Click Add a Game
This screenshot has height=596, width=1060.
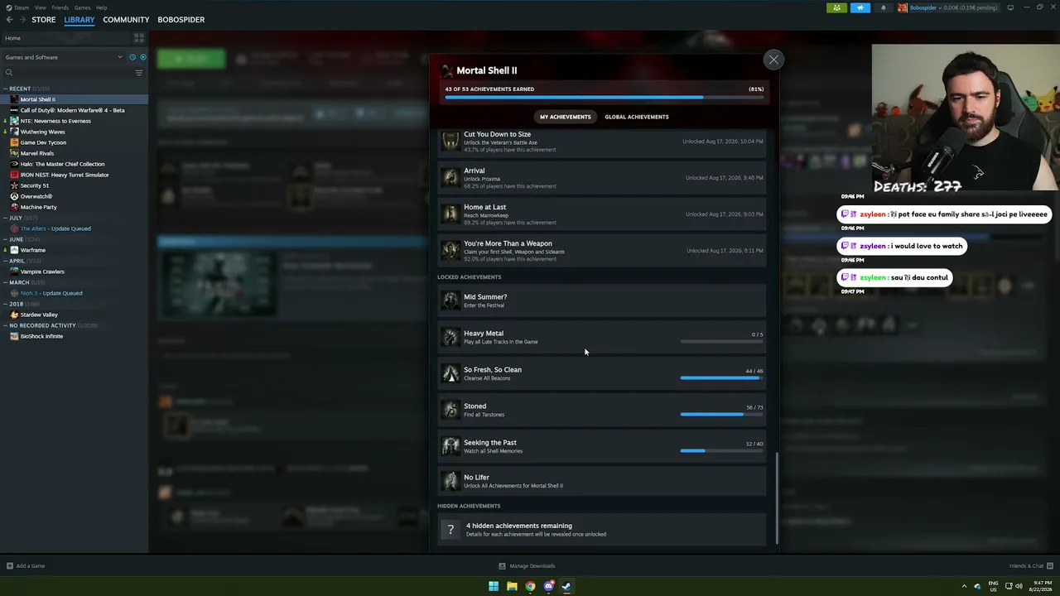click(x=26, y=566)
